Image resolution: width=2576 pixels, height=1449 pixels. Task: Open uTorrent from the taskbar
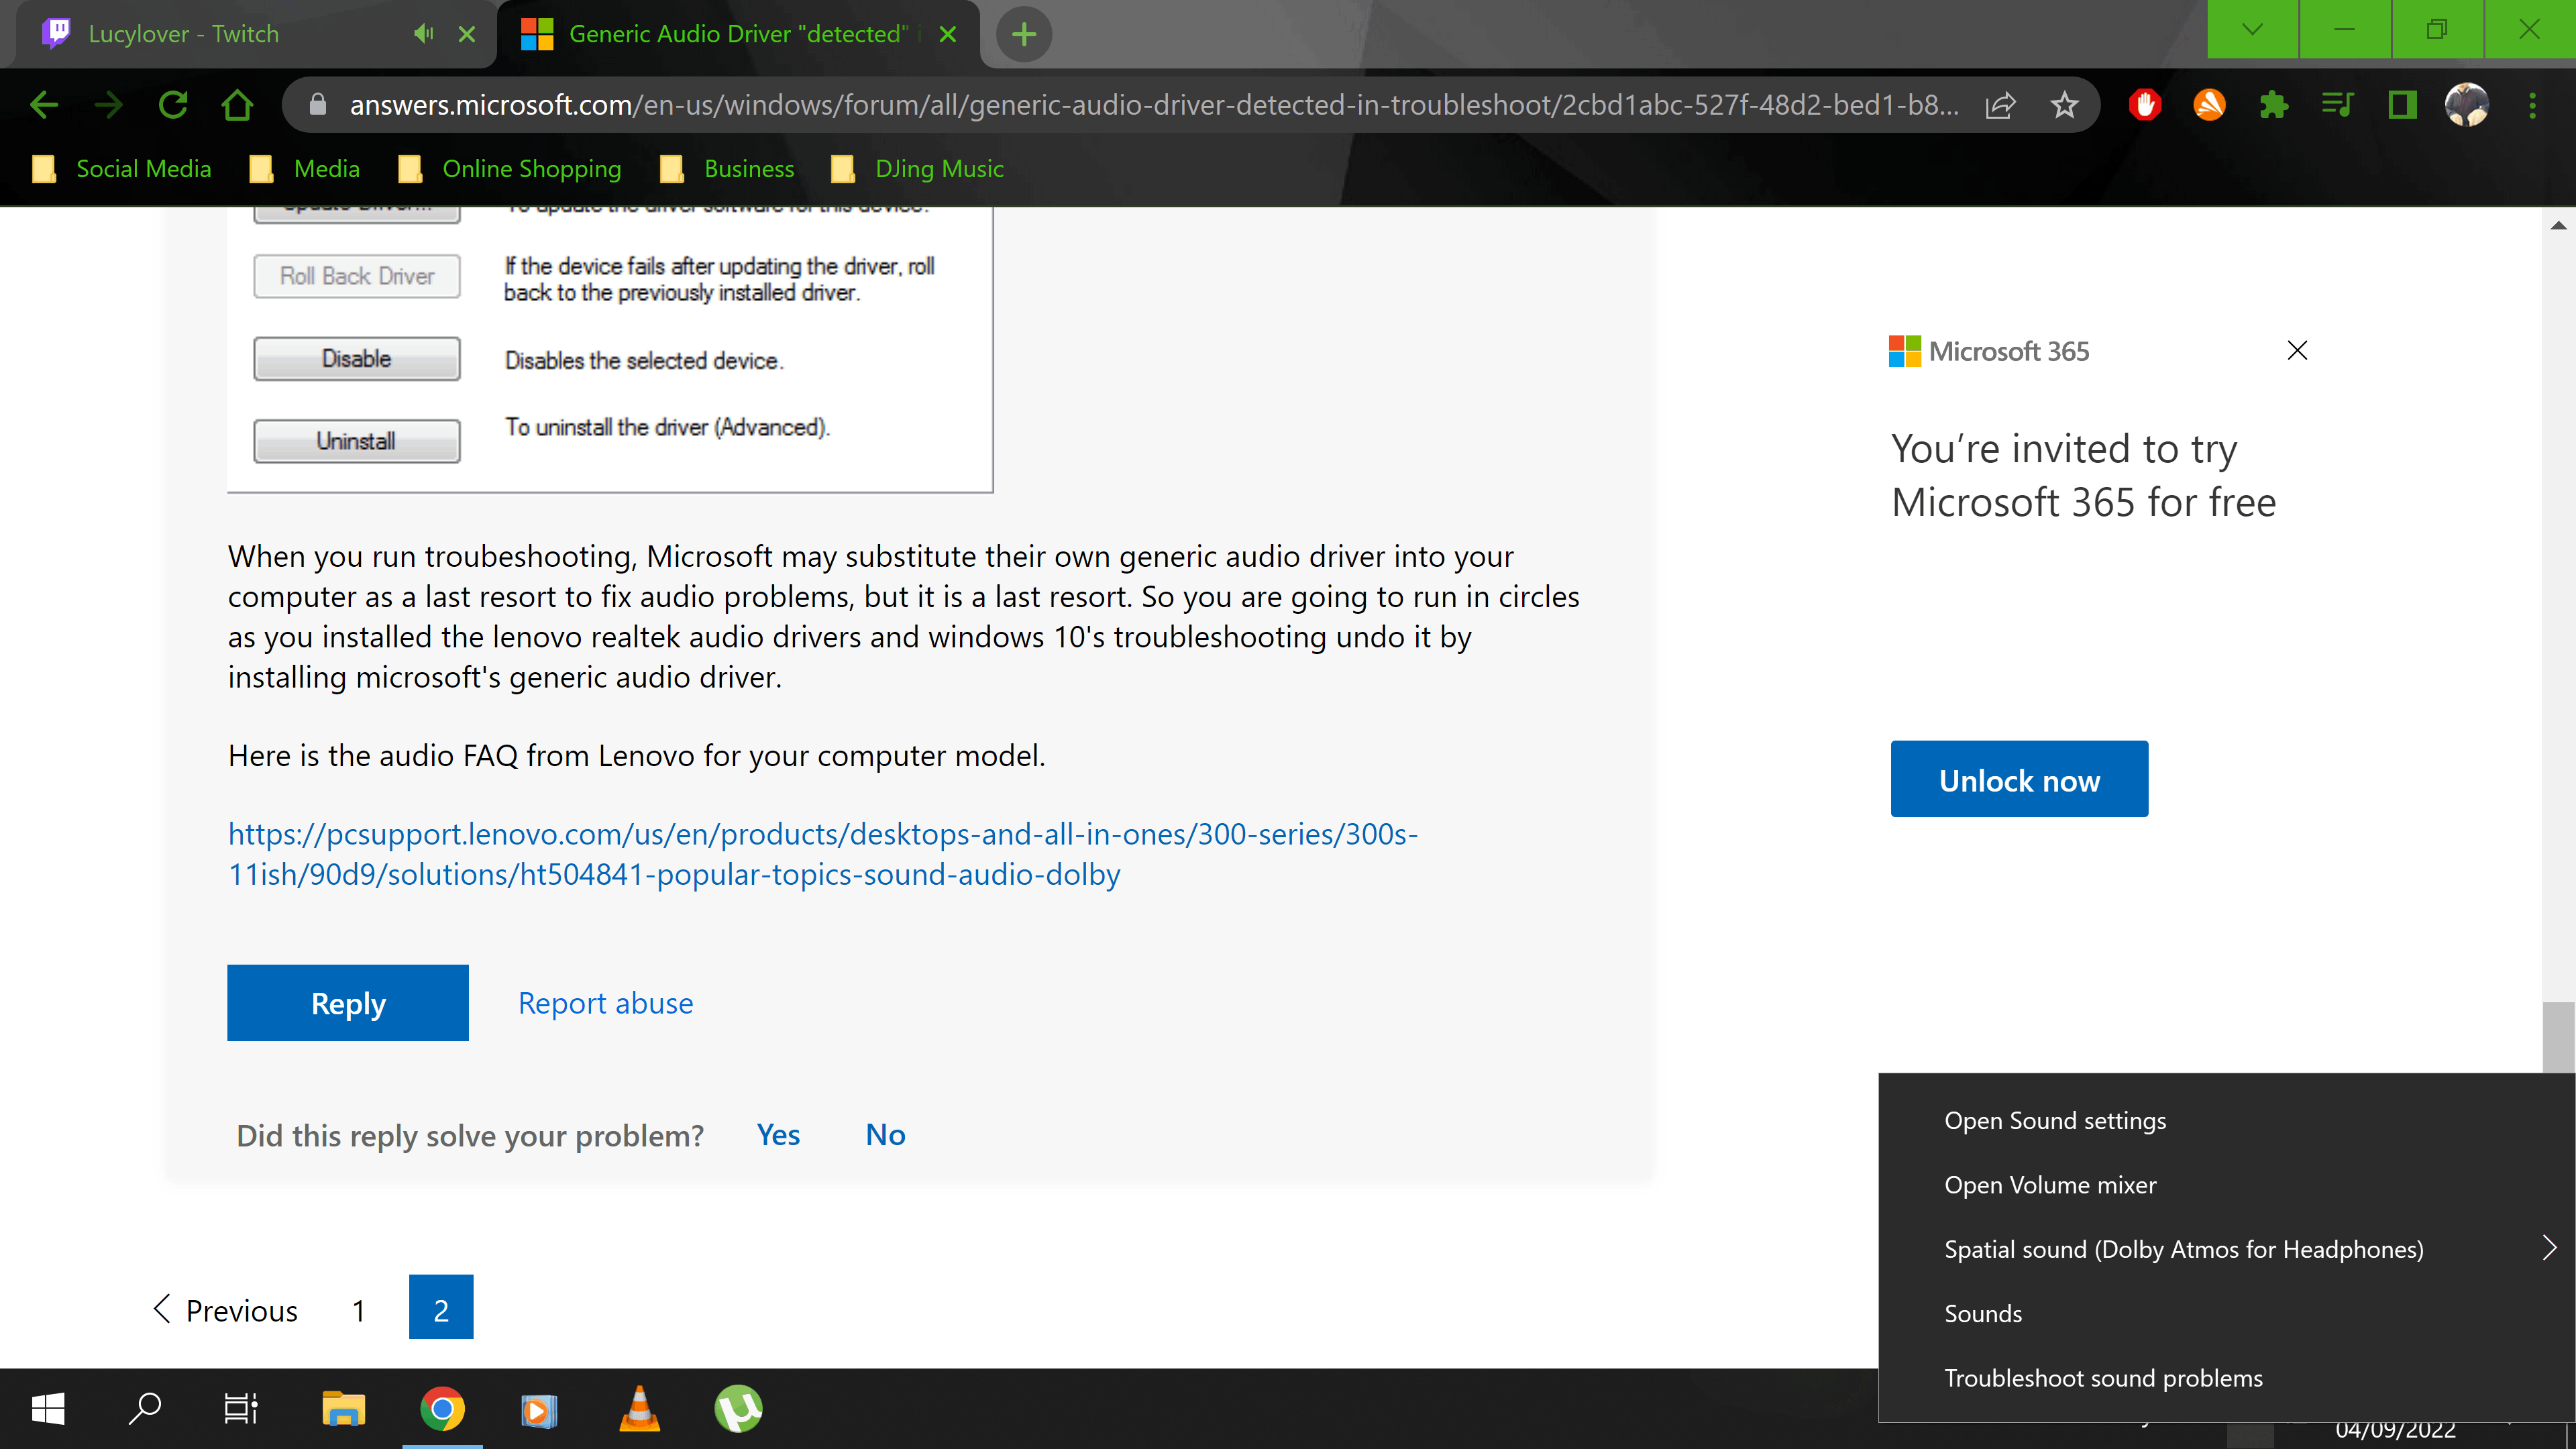point(738,1409)
